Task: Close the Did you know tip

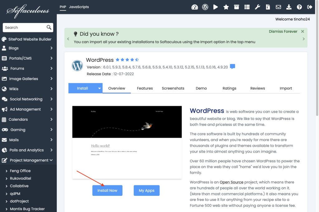Action: (x=302, y=31)
